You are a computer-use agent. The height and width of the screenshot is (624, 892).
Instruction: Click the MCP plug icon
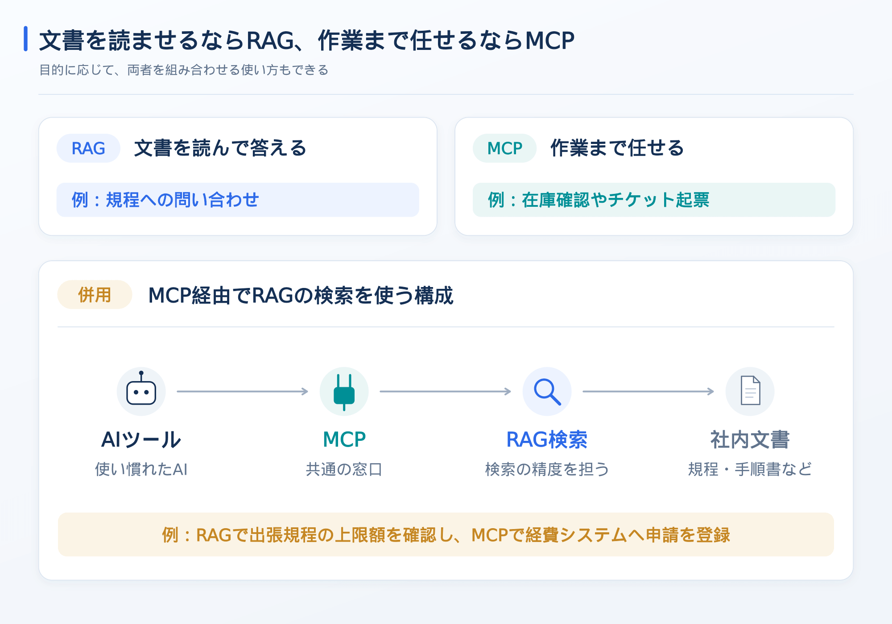point(344,391)
